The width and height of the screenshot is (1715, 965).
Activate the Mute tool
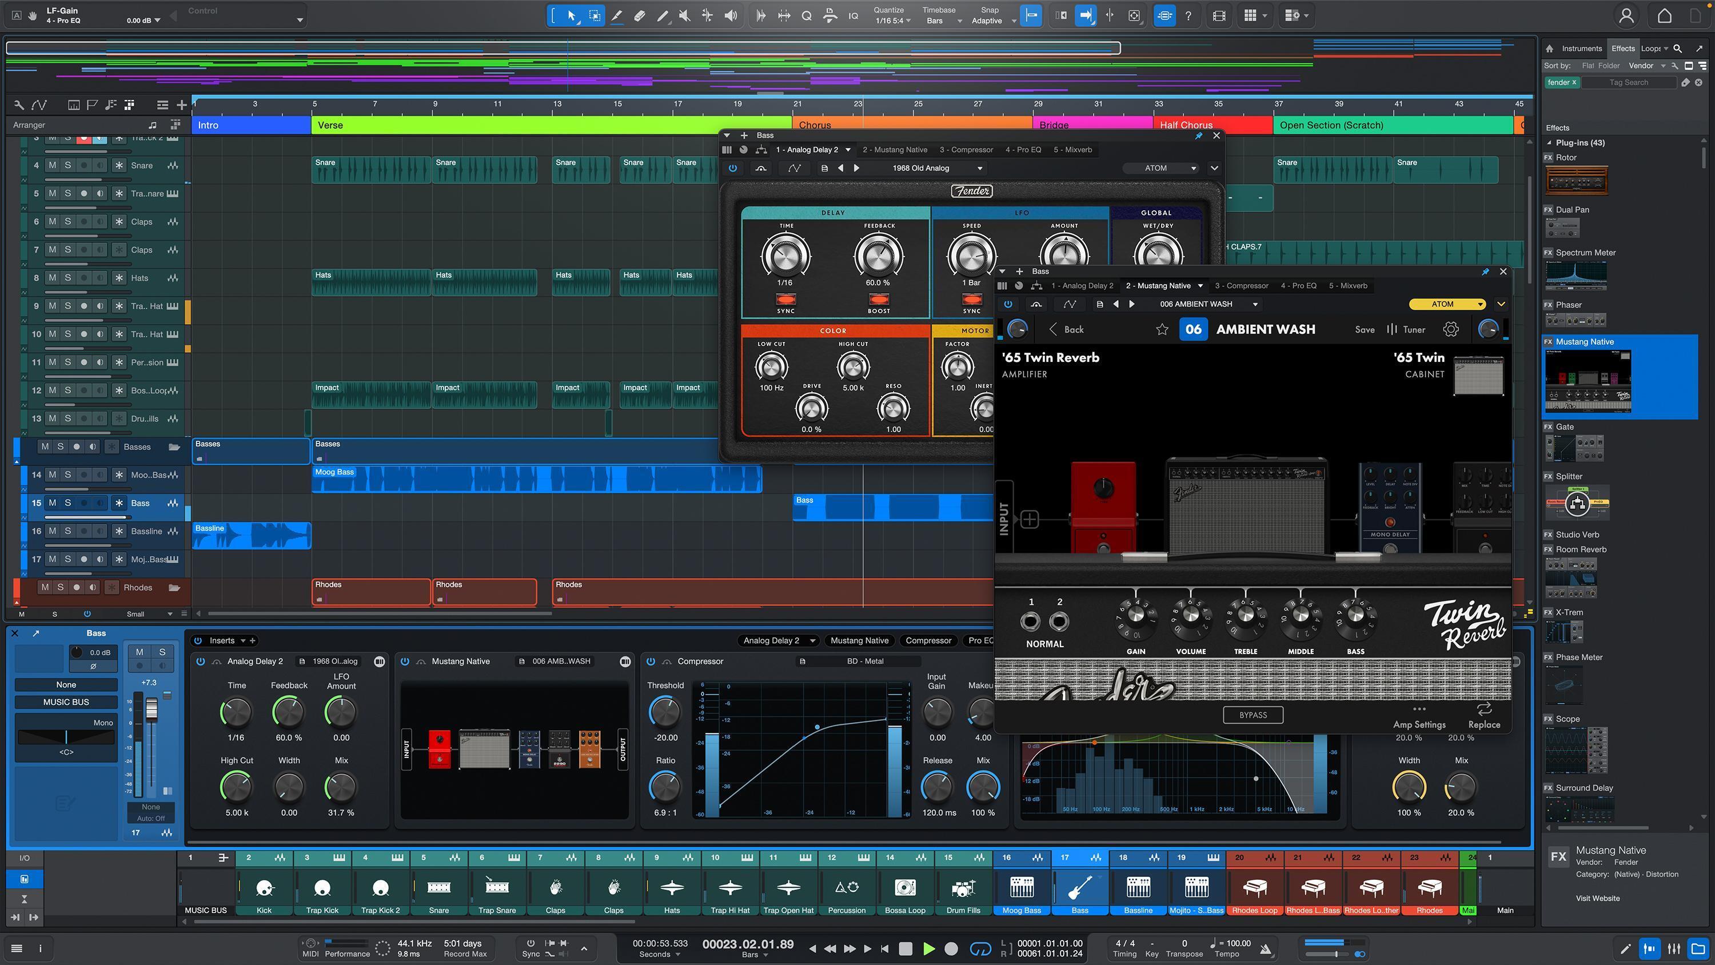684,15
